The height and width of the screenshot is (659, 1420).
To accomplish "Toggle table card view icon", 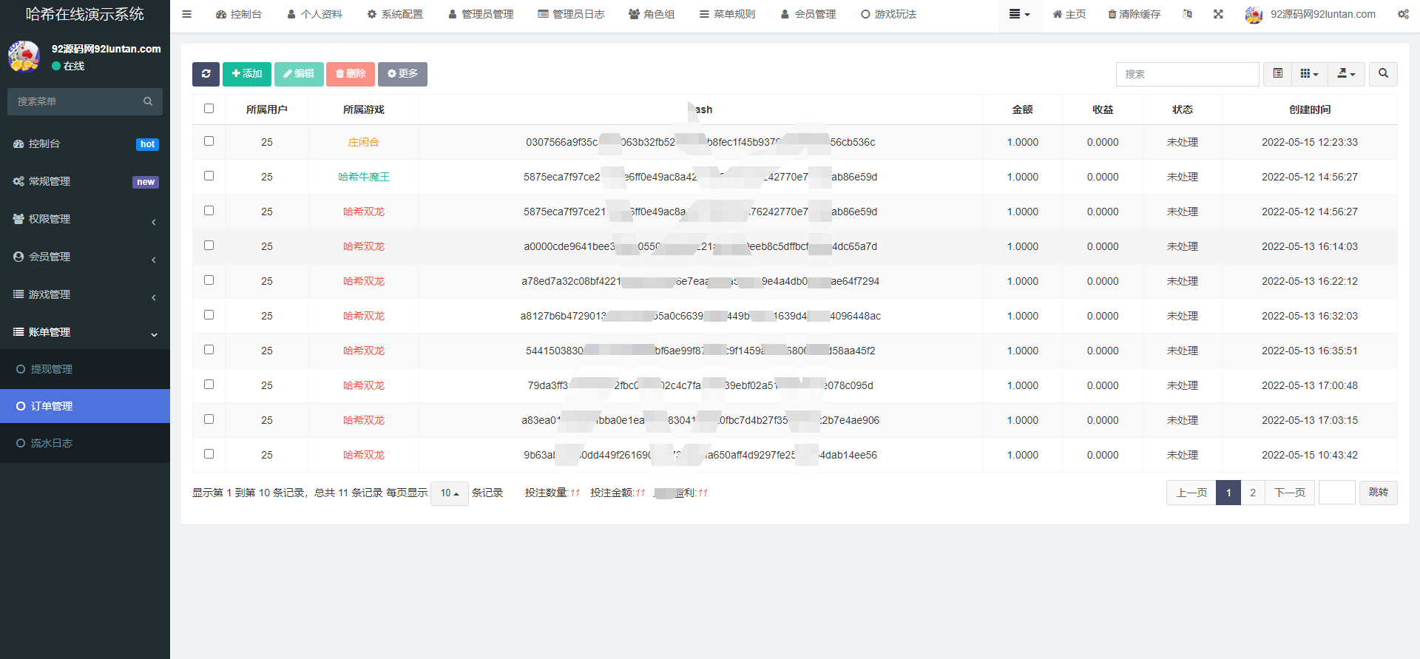I will 1277,74.
